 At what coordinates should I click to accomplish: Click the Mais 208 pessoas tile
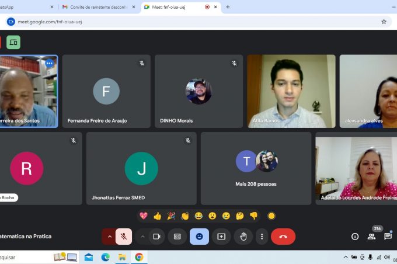pos(256,168)
